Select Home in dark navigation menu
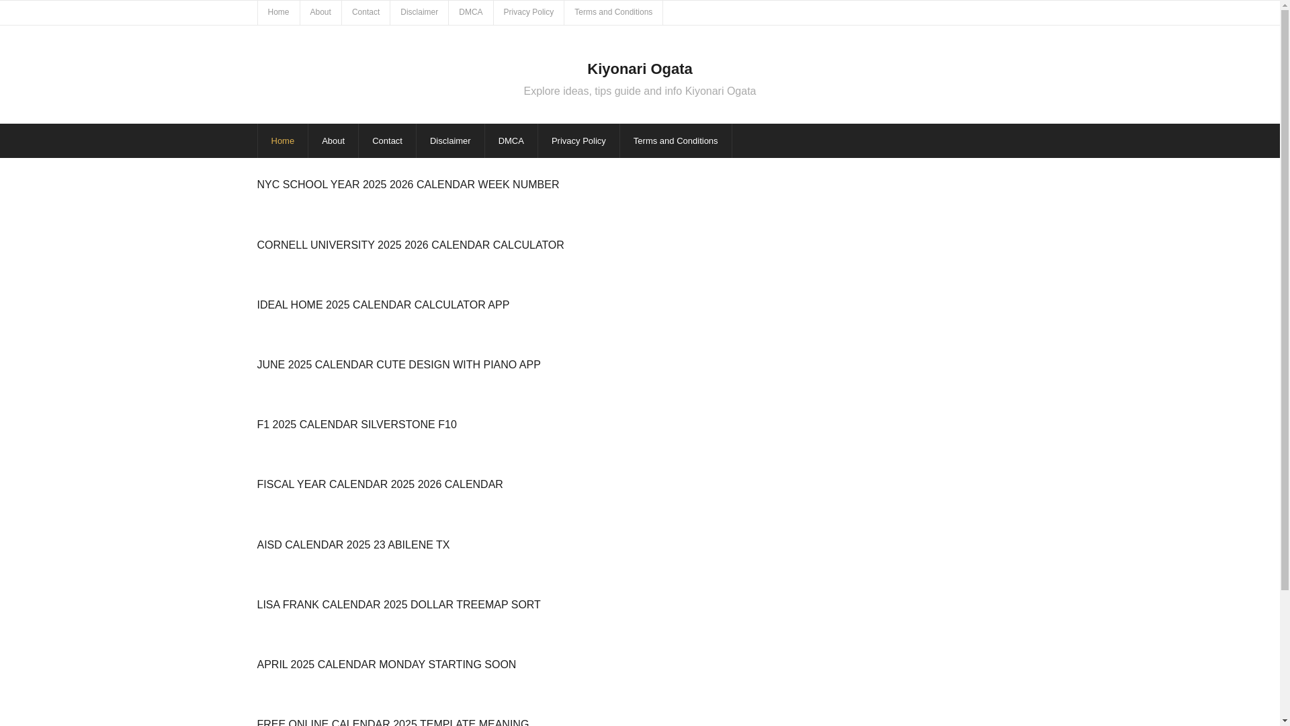Screen dimensions: 1290x726 (283, 140)
